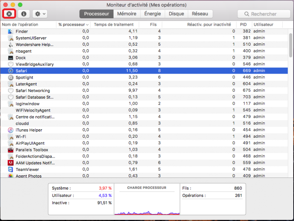Select the FolderActionsDispa... process icon
Image resolution: width=294 pixels, height=221 pixels.
(10, 156)
